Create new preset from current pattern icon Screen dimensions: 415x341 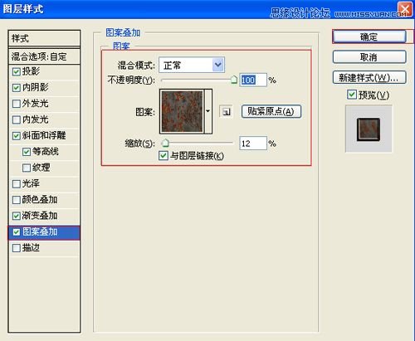tap(226, 111)
